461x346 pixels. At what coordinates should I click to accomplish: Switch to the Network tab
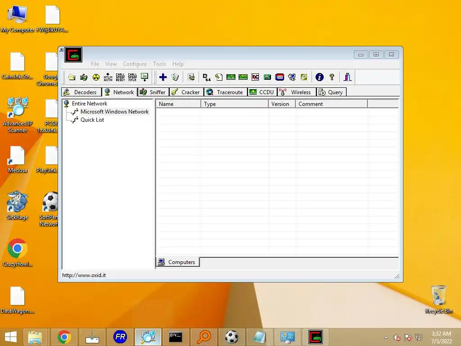119,92
